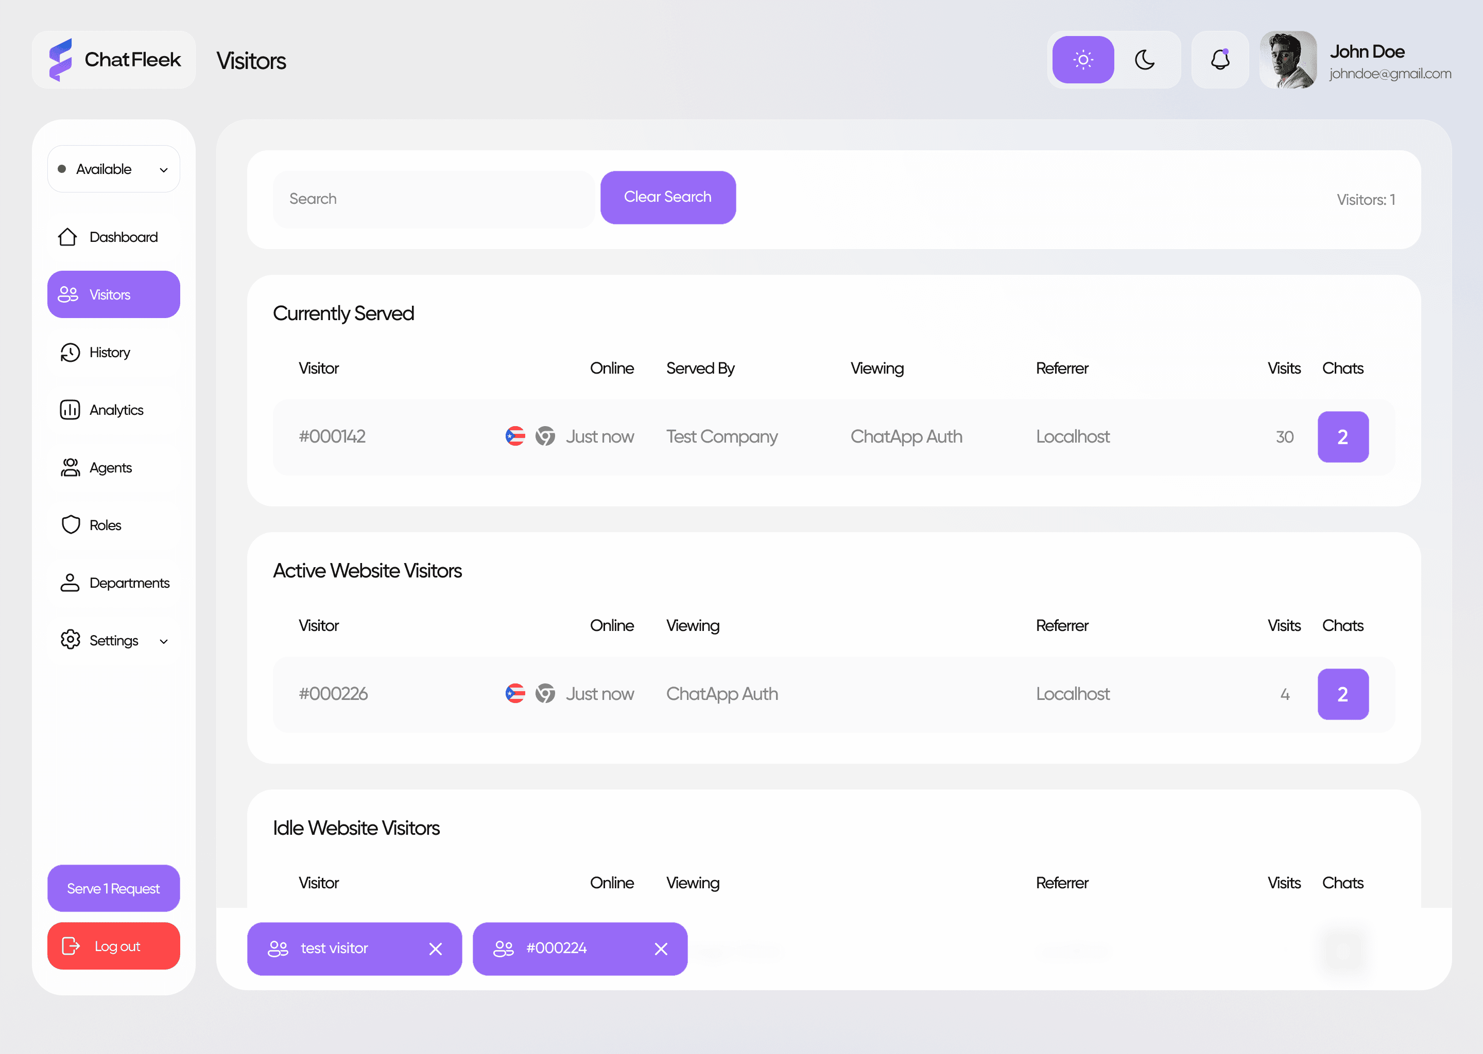1483x1054 pixels.
Task: Click Test Company in Served By column
Action: point(721,437)
